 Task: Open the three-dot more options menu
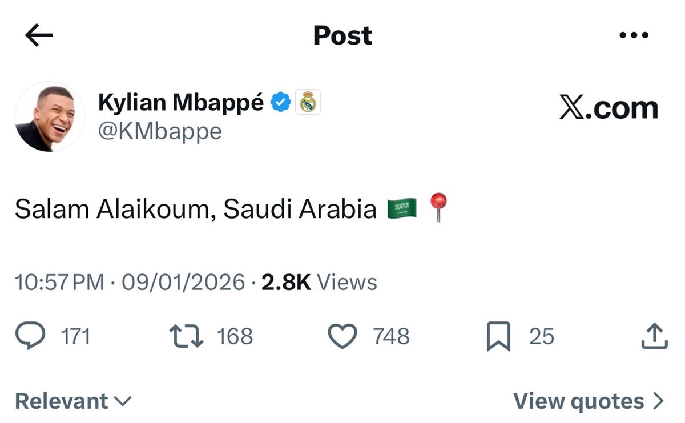pos(634,35)
